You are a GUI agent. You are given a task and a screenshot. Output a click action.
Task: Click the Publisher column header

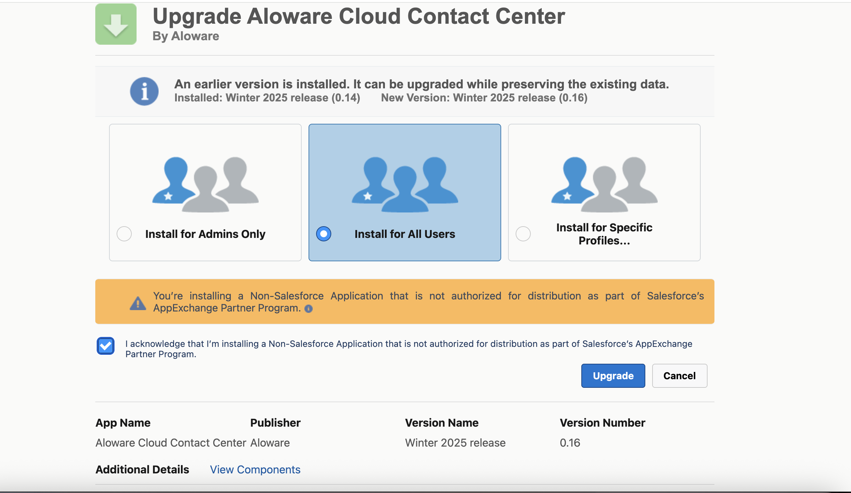276,423
